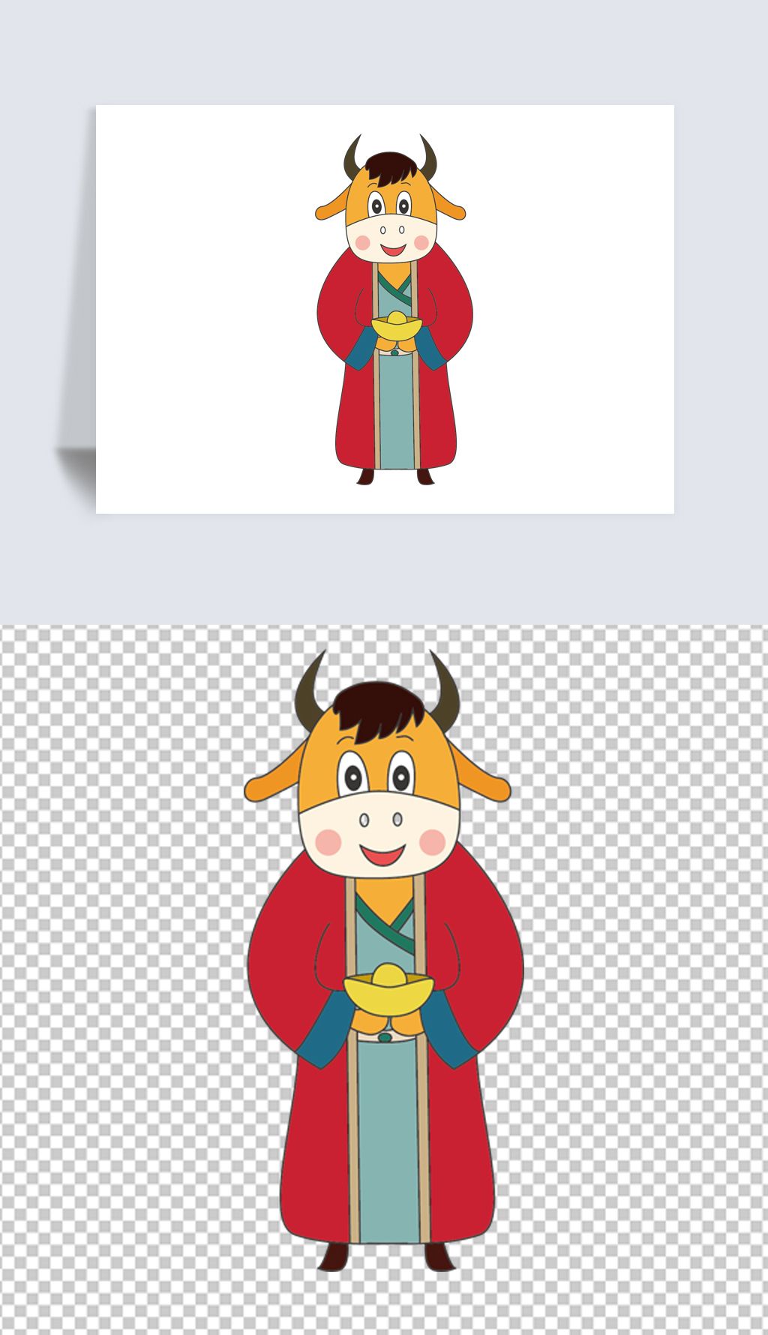The height and width of the screenshot is (1335, 768).
Task: Click the large ox's right eye
Action: click(x=402, y=773)
